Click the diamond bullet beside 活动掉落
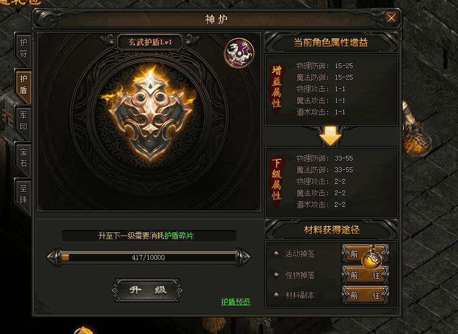458x334 pixels. 276,254
